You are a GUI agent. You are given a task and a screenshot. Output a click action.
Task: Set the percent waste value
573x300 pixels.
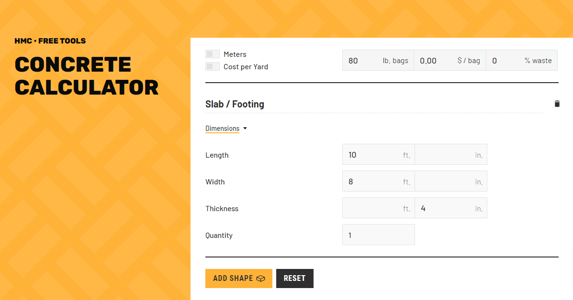(x=522, y=60)
